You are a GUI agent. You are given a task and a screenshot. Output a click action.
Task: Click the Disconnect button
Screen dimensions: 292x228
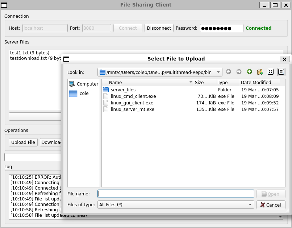[x=159, y=28]
